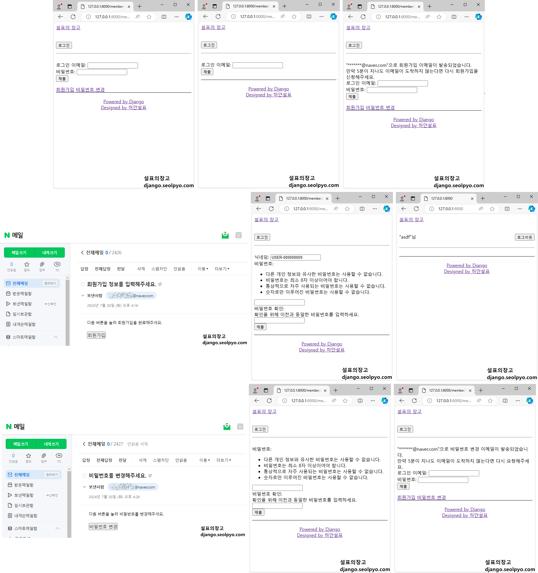Click 답장 in the signup mail toolbar

[84, 269]
